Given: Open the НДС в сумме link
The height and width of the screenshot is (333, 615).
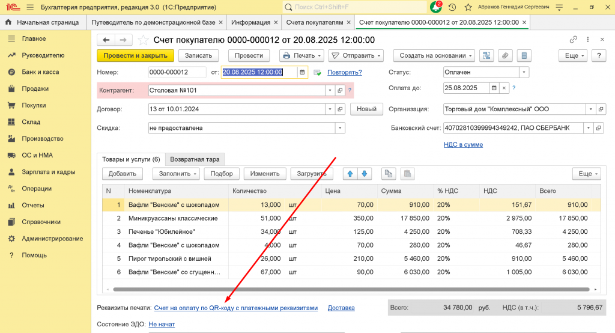Looking at the screenshot, I should pyautogui.click(x=463, y=144).
